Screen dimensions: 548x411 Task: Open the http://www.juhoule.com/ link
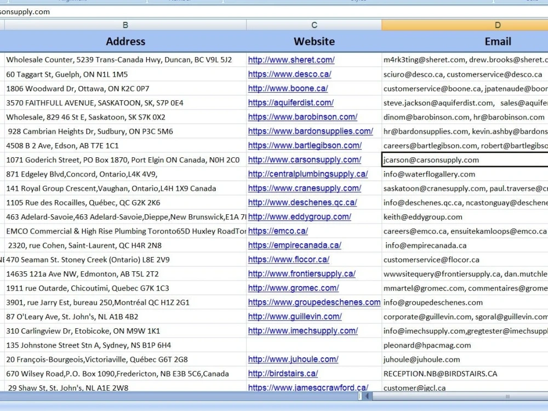pyautogui.click(x=293, y=359)
